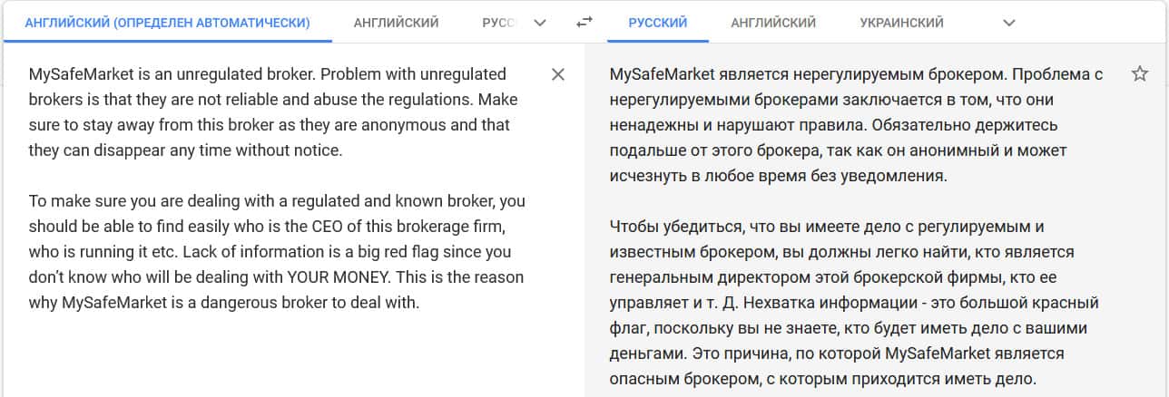Viewport: 1169px width, 397px height.
Task: Select the auto-detected English source tab
Action: click(x=167, y=23)
